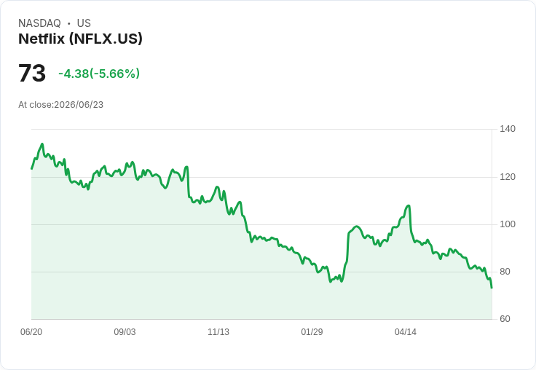Viewport: 536px width, 370px height.
Task: Select the 11/13 date axis label
Action: (218, 331)
